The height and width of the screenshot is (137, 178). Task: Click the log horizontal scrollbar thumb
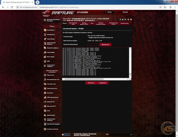coord(84,79)
